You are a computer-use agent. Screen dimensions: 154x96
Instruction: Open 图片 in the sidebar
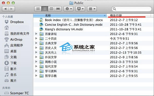11,81
